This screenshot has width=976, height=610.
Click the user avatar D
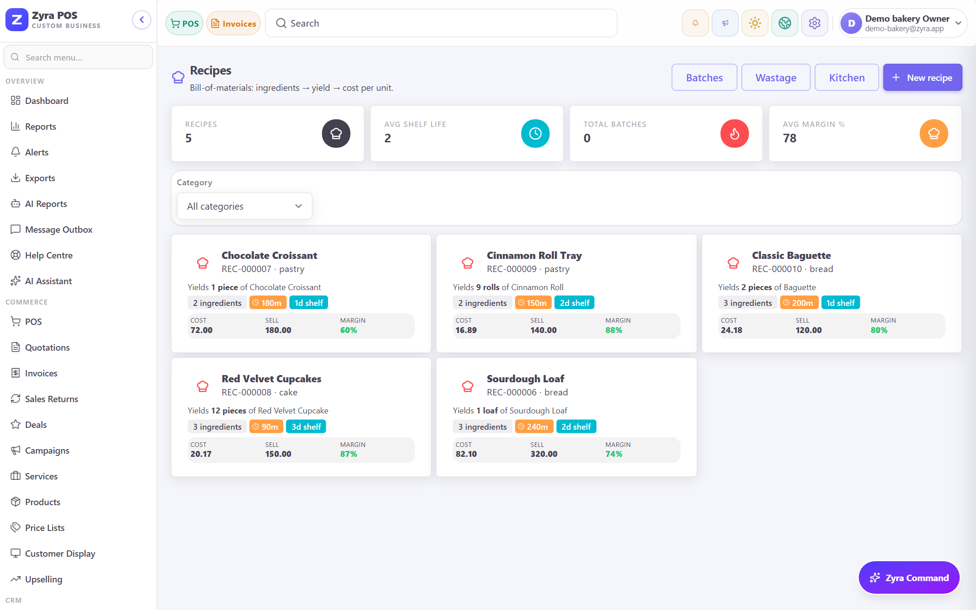pyautogui.click(x=851, y=23)
